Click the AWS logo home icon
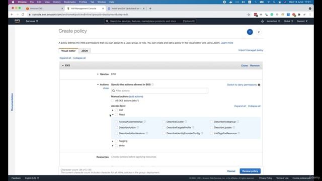Image resolution: width=322 pixels, height=181 pixels. tap(17, 21)
